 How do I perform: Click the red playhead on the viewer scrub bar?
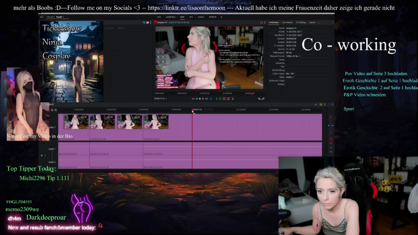tap(252, 94)
